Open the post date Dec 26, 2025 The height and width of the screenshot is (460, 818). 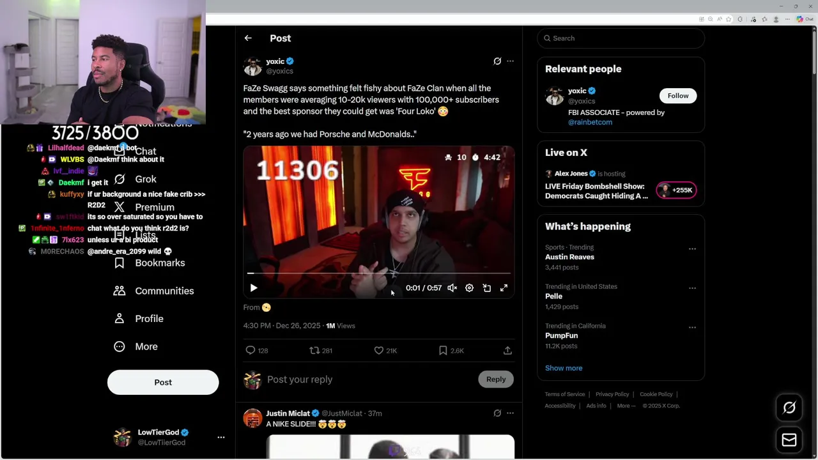[x=282, y=326]
